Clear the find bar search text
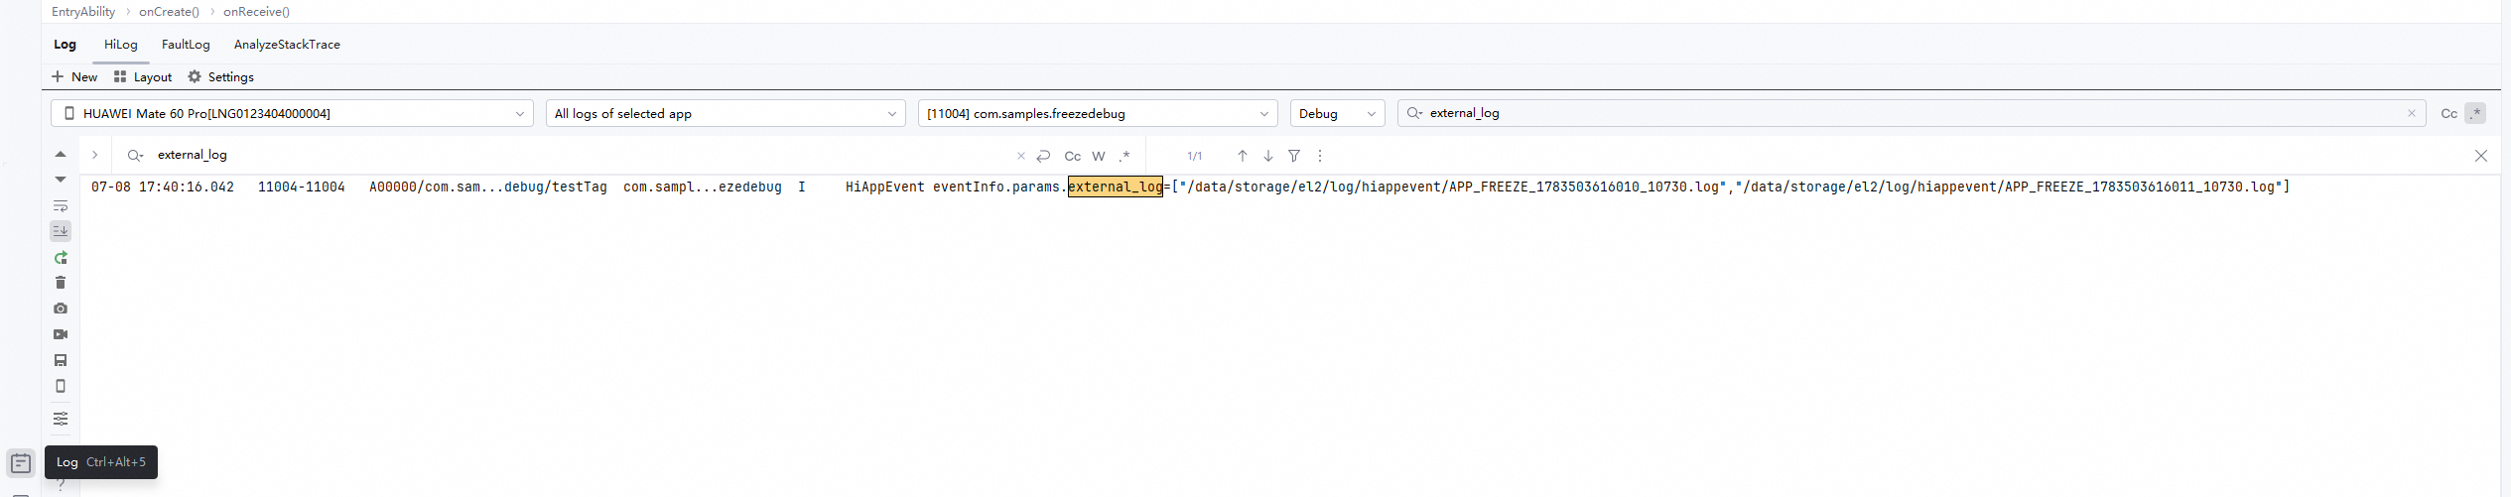This screenshot has width=2511, height=497. (x=1020, y=156)
